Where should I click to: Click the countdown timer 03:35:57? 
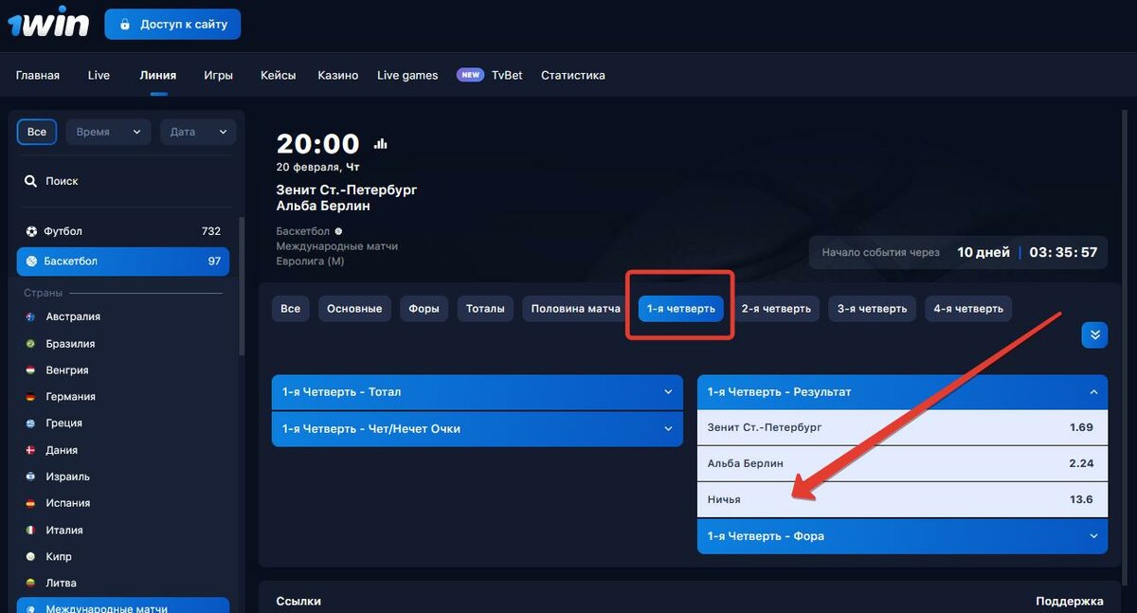click(1063, 252)
